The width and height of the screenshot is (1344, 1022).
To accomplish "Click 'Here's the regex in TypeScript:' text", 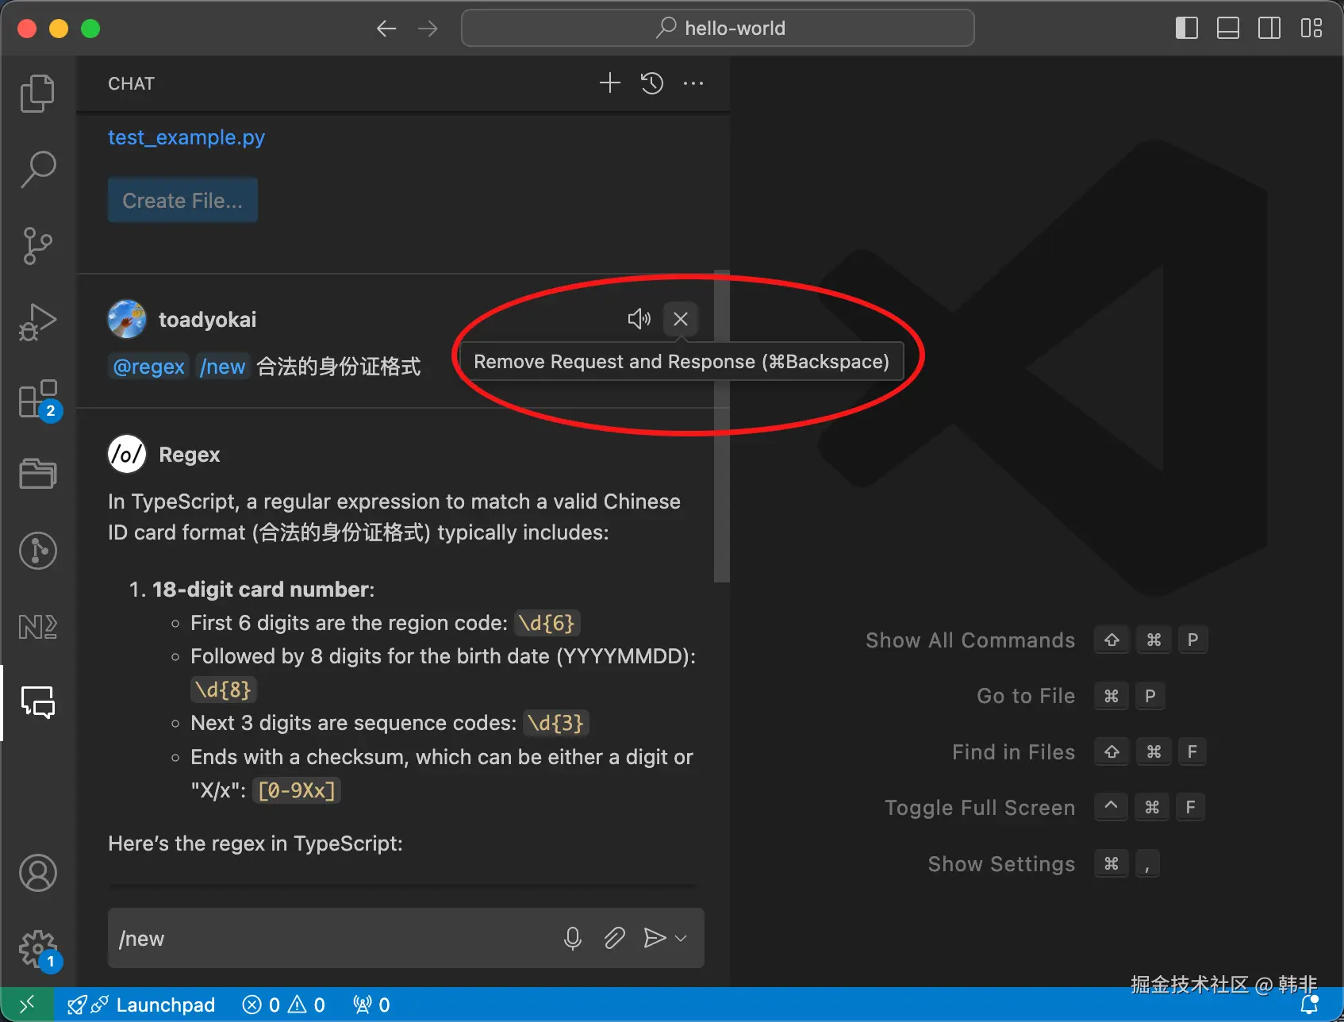I will 255,843.
